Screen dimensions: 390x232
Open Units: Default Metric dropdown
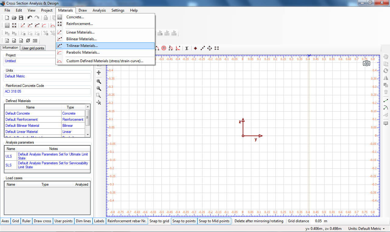pos(367,229)
